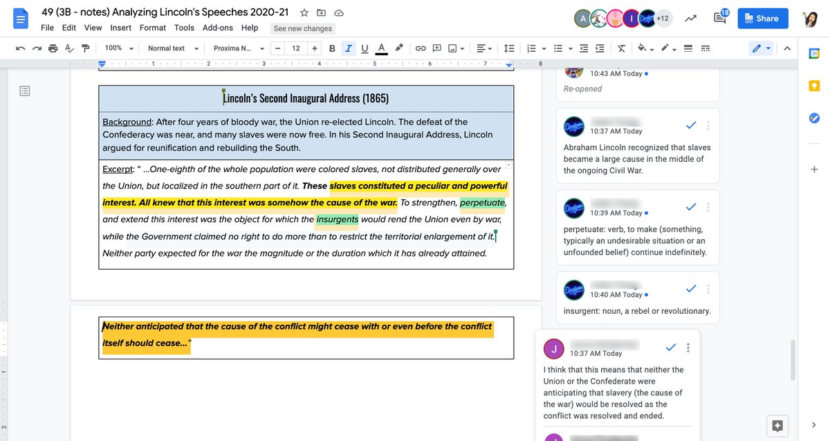
Task: Click the font size field showing 12
Action: (x=296, y=48)
